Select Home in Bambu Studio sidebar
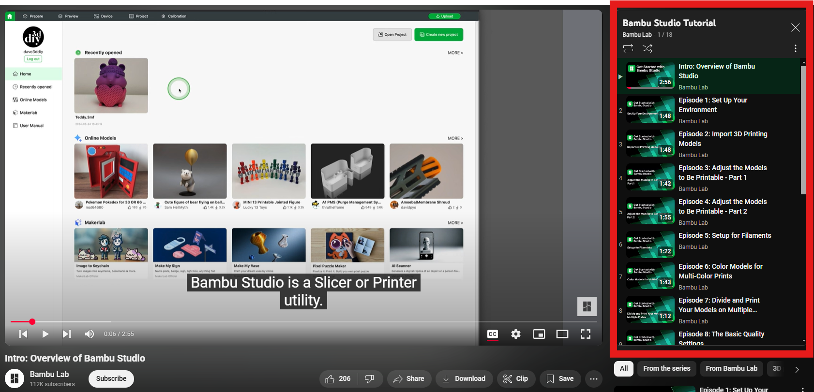Screen dimensions: 814x392 [33, 74]
